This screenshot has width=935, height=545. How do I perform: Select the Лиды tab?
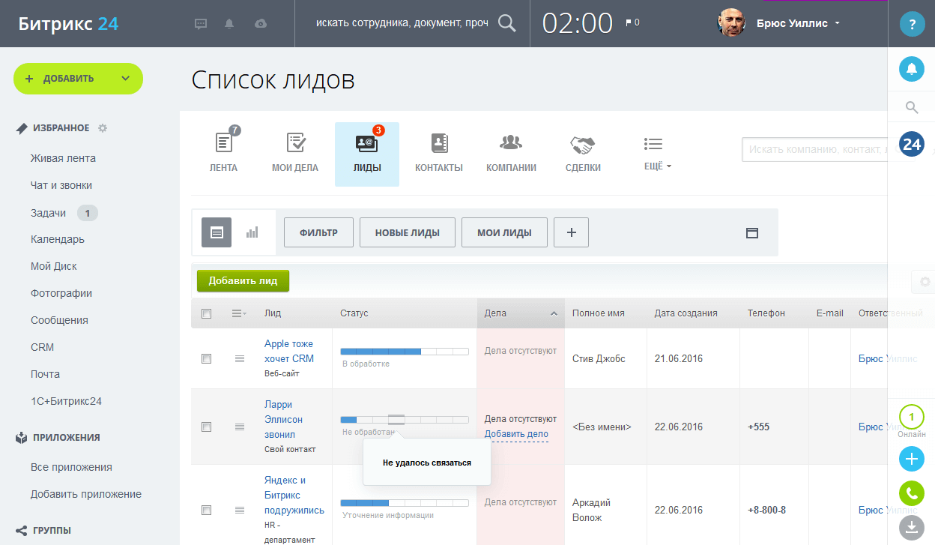click(x=367, y=154)
